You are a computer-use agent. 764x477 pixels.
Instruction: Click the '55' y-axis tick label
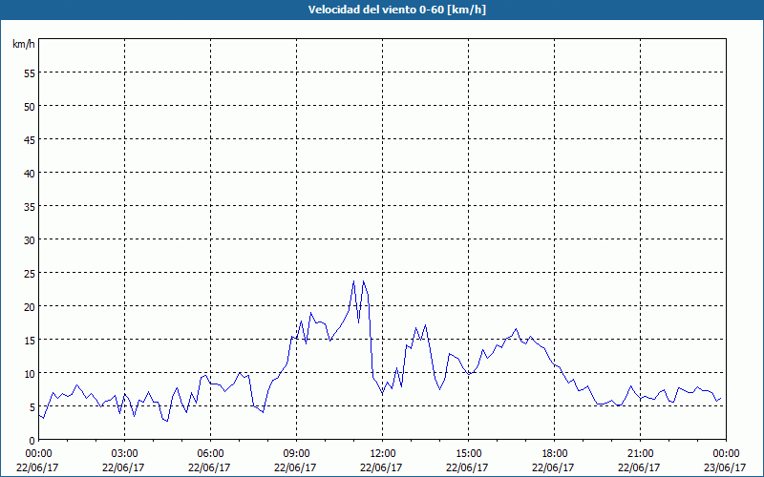pos(30,73)
